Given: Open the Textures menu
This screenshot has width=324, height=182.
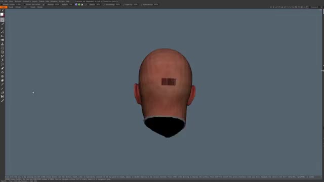Looking at the screenshot, I should click(x=18, y=1).
